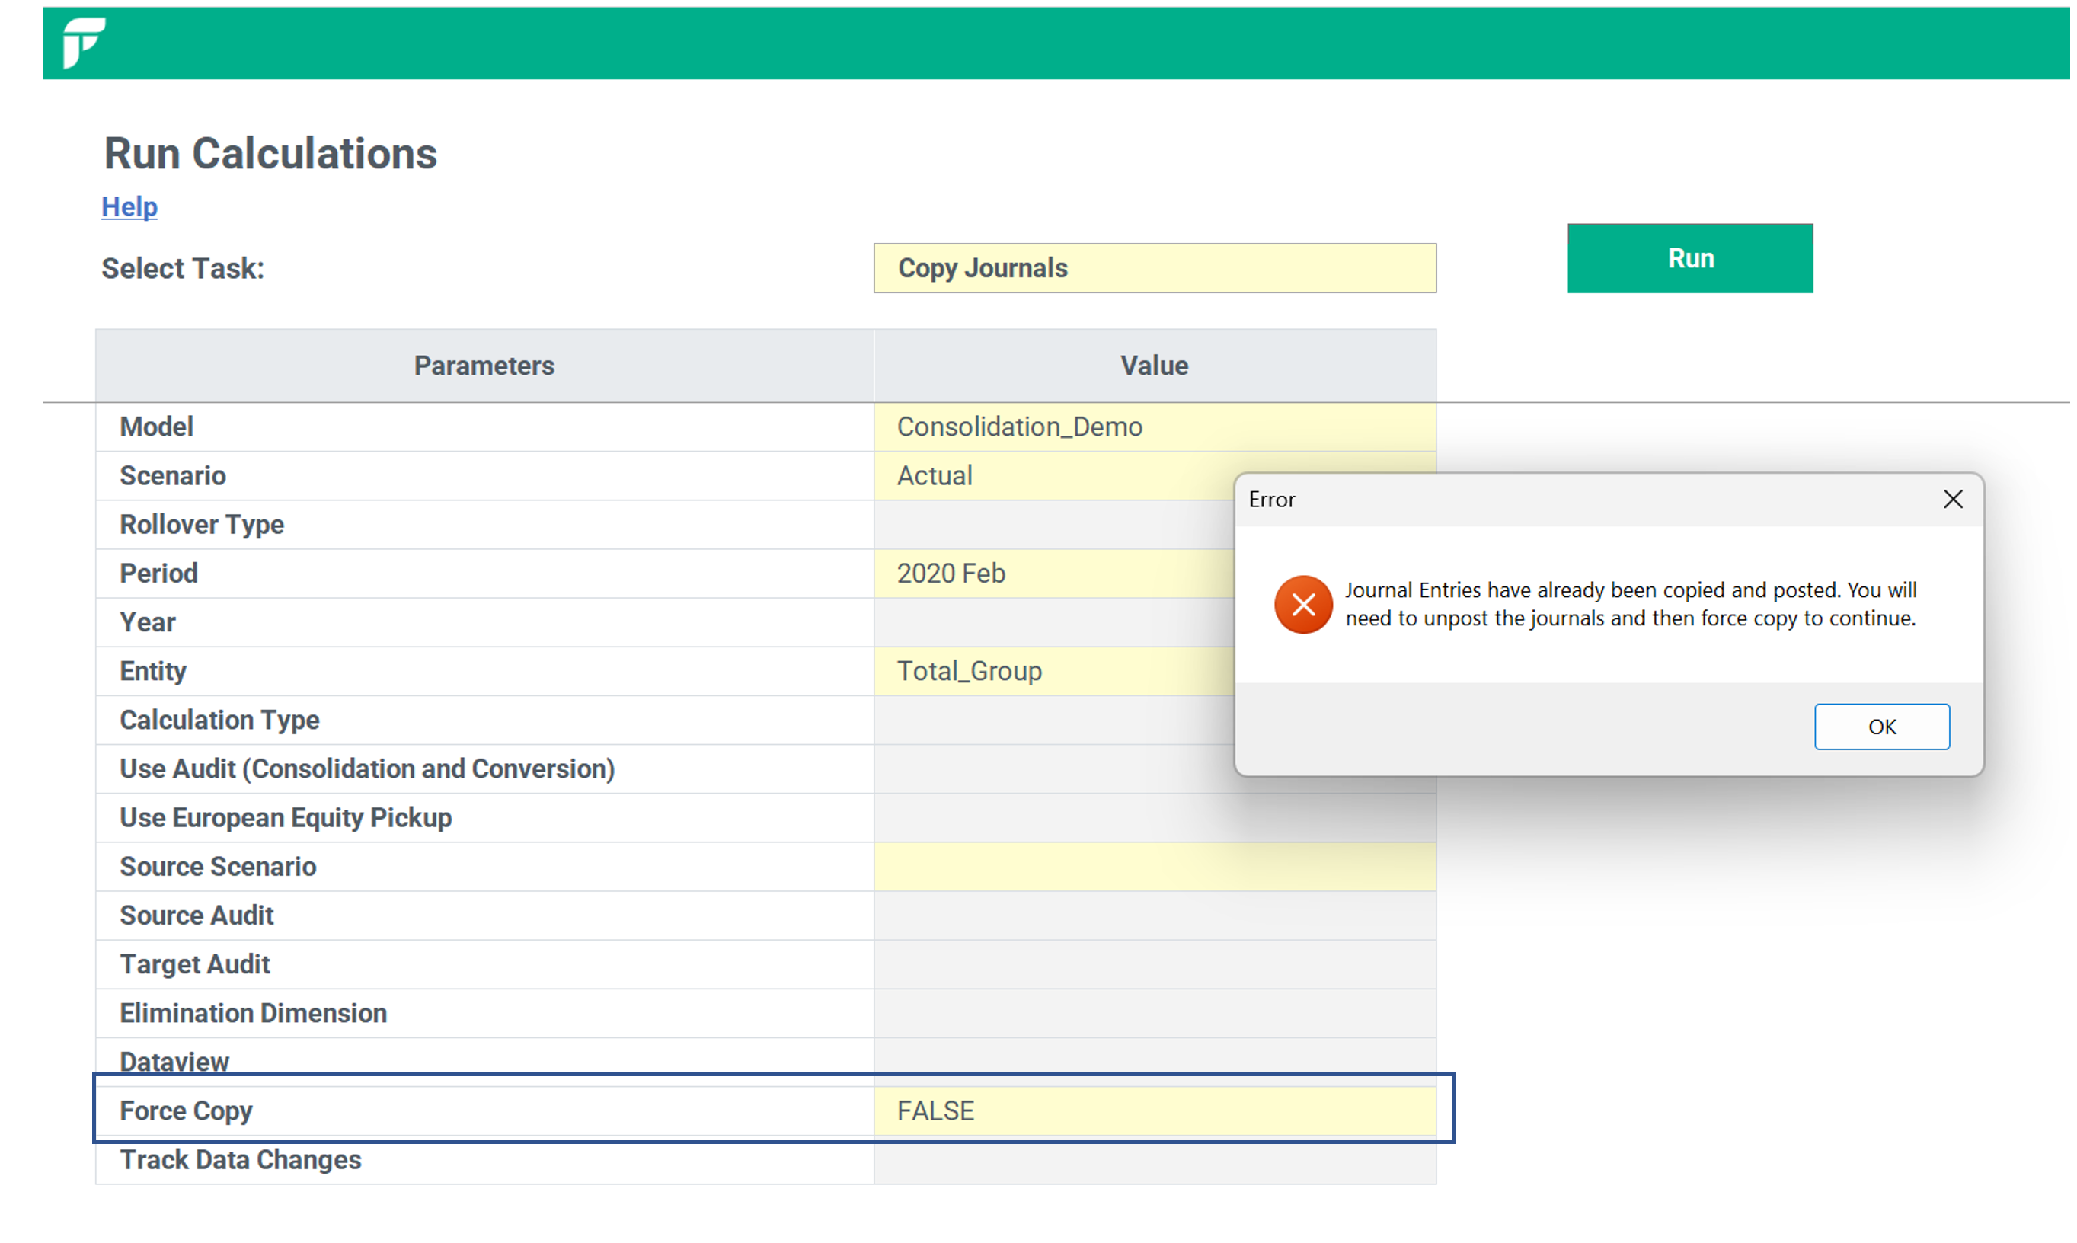Open the Help link
Image resolution: width=2077 pixels, height=1243 pixels.
click(129, 206)
